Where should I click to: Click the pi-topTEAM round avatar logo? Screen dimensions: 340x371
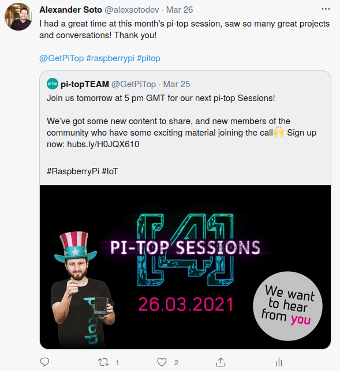tap(53, 84)
